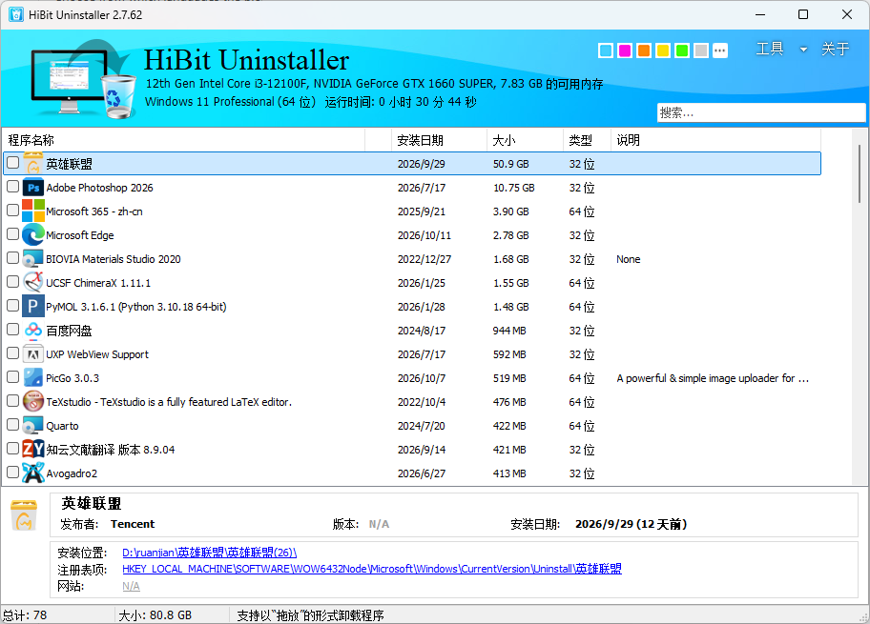The height and width of the screenshot is (624, 870).
Task: Select the magenta theme swatch
Action: coord(625,50)
